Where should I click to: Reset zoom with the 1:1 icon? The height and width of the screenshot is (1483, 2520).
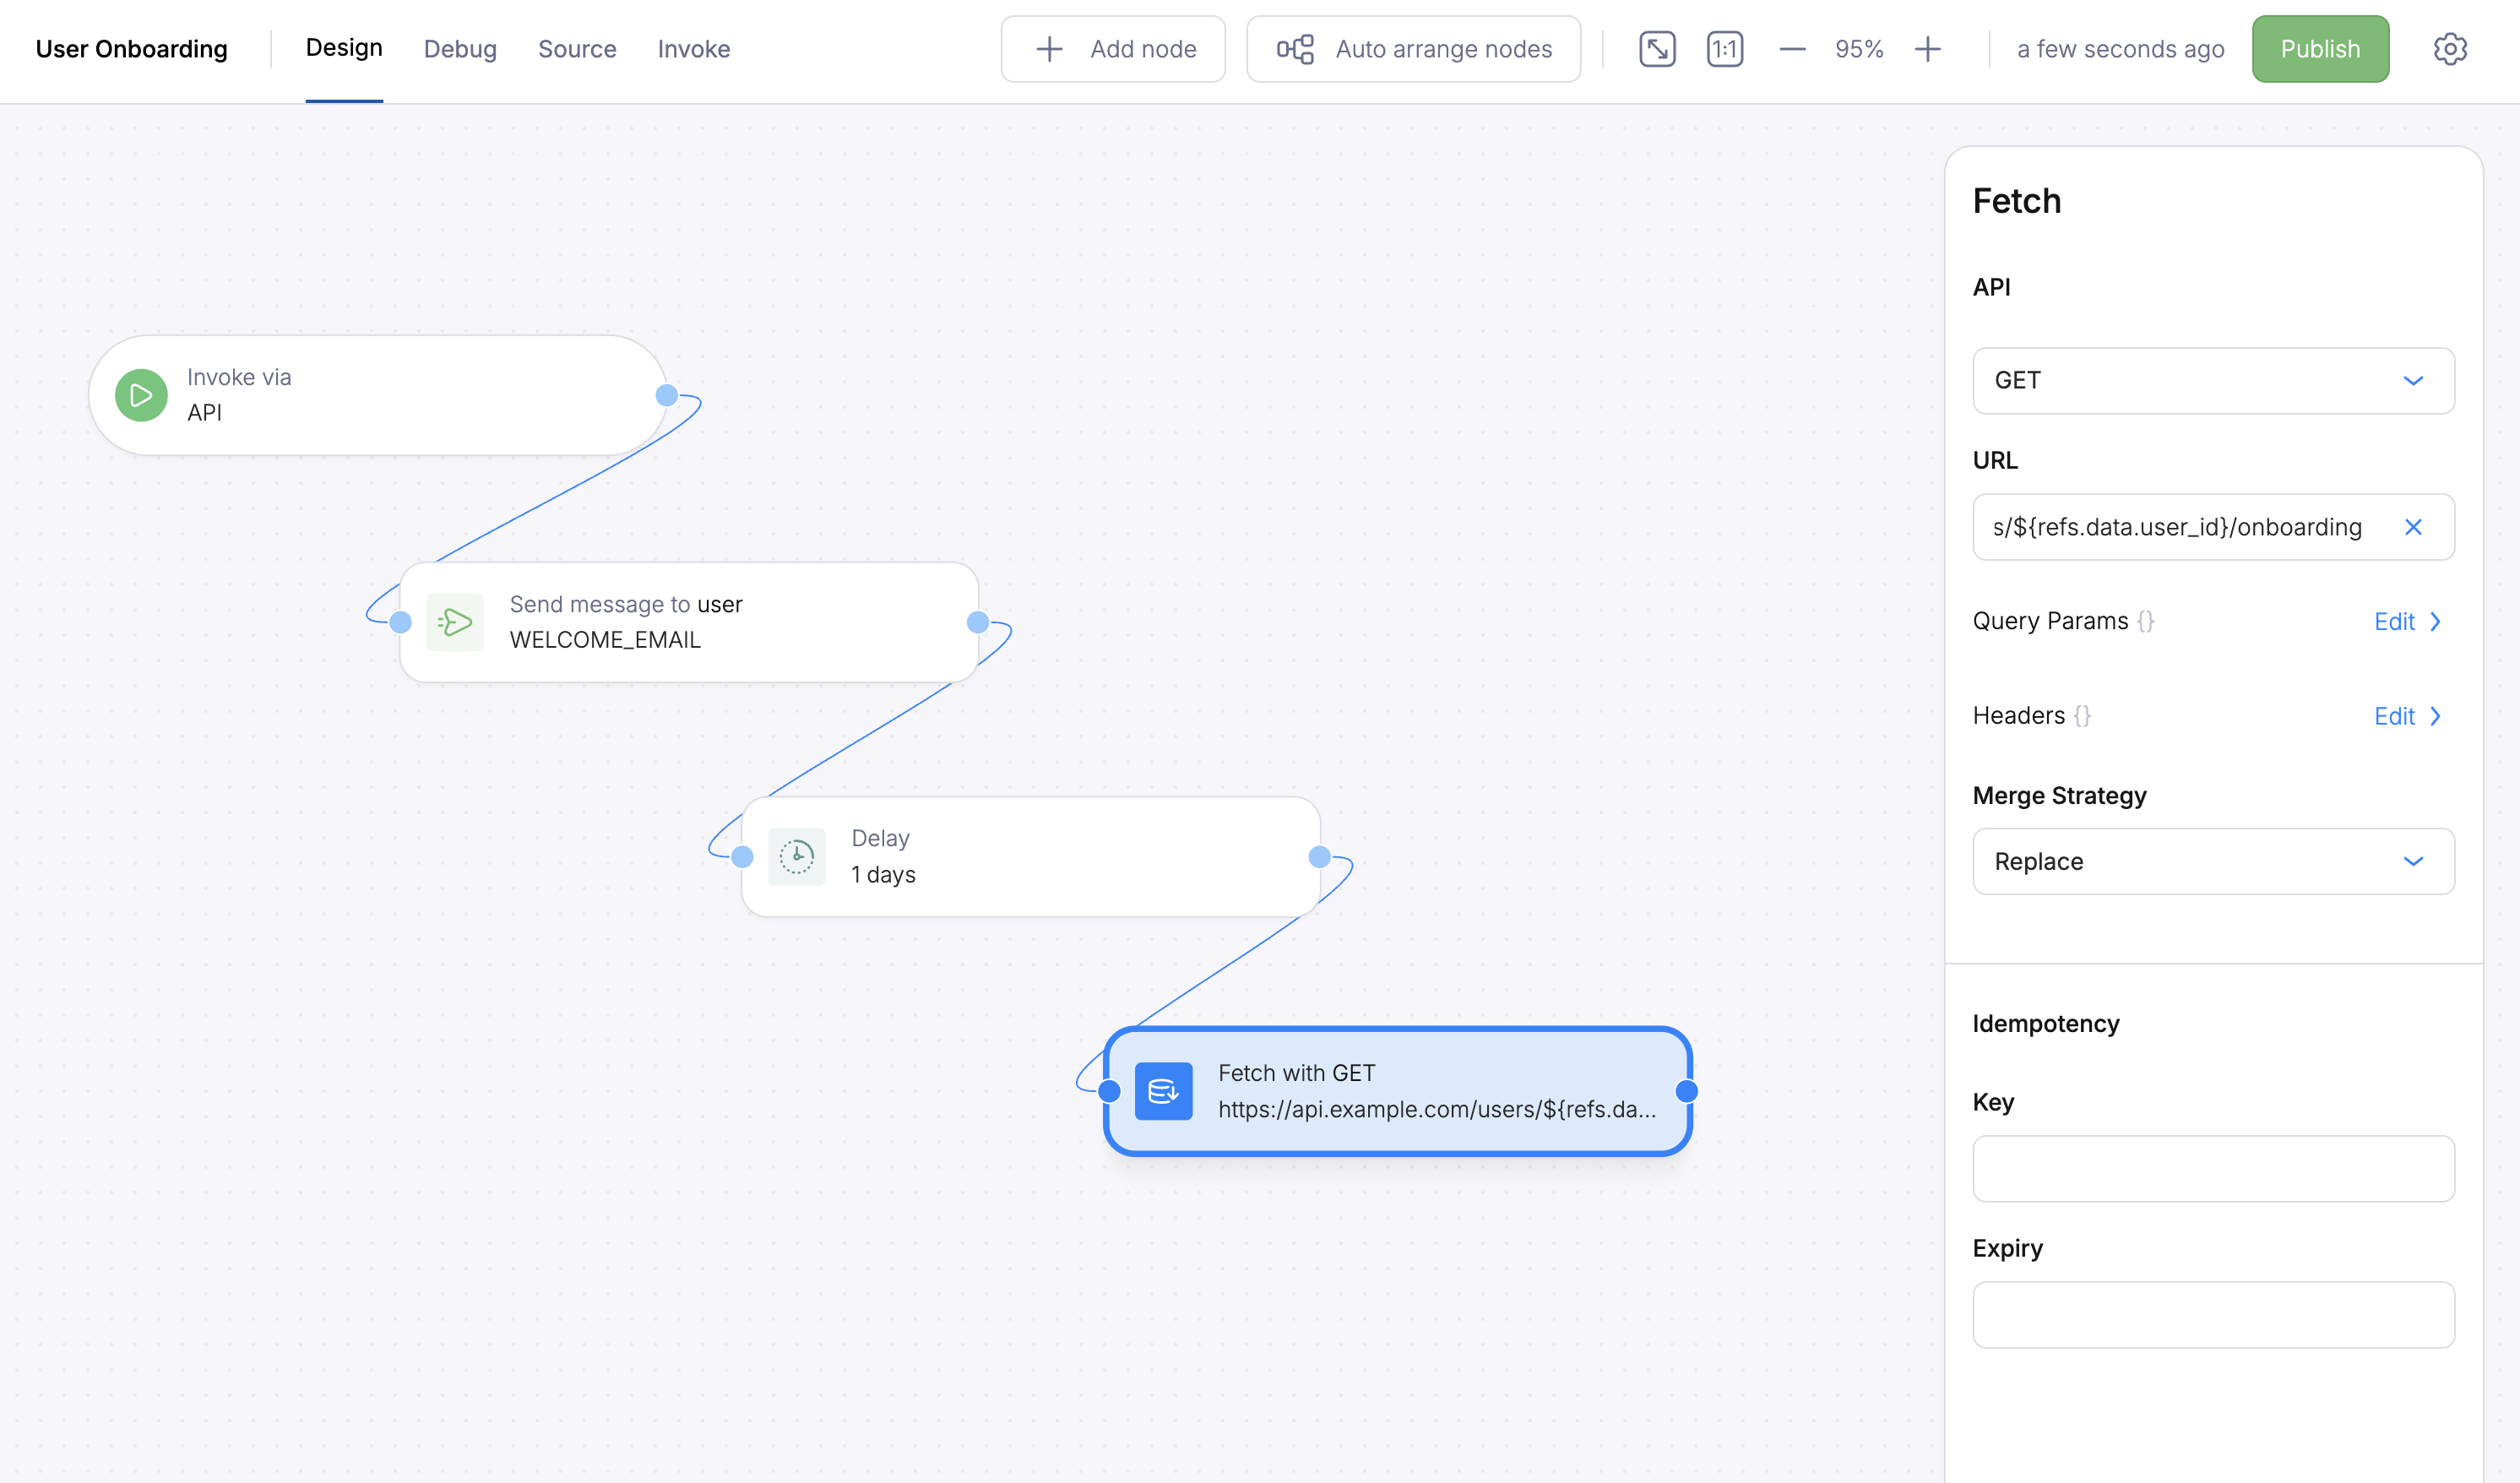pos(1724,48)
